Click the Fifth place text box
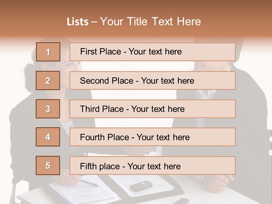The width and height of the screenshot is (272, 204). 152,165
